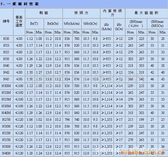Select the iHc (kOe) header
This screenshot has width=168, height=157.
(119, 27)
